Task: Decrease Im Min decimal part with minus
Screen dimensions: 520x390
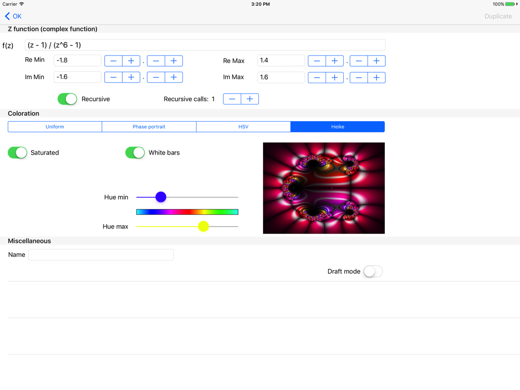Action: (156, 77)
